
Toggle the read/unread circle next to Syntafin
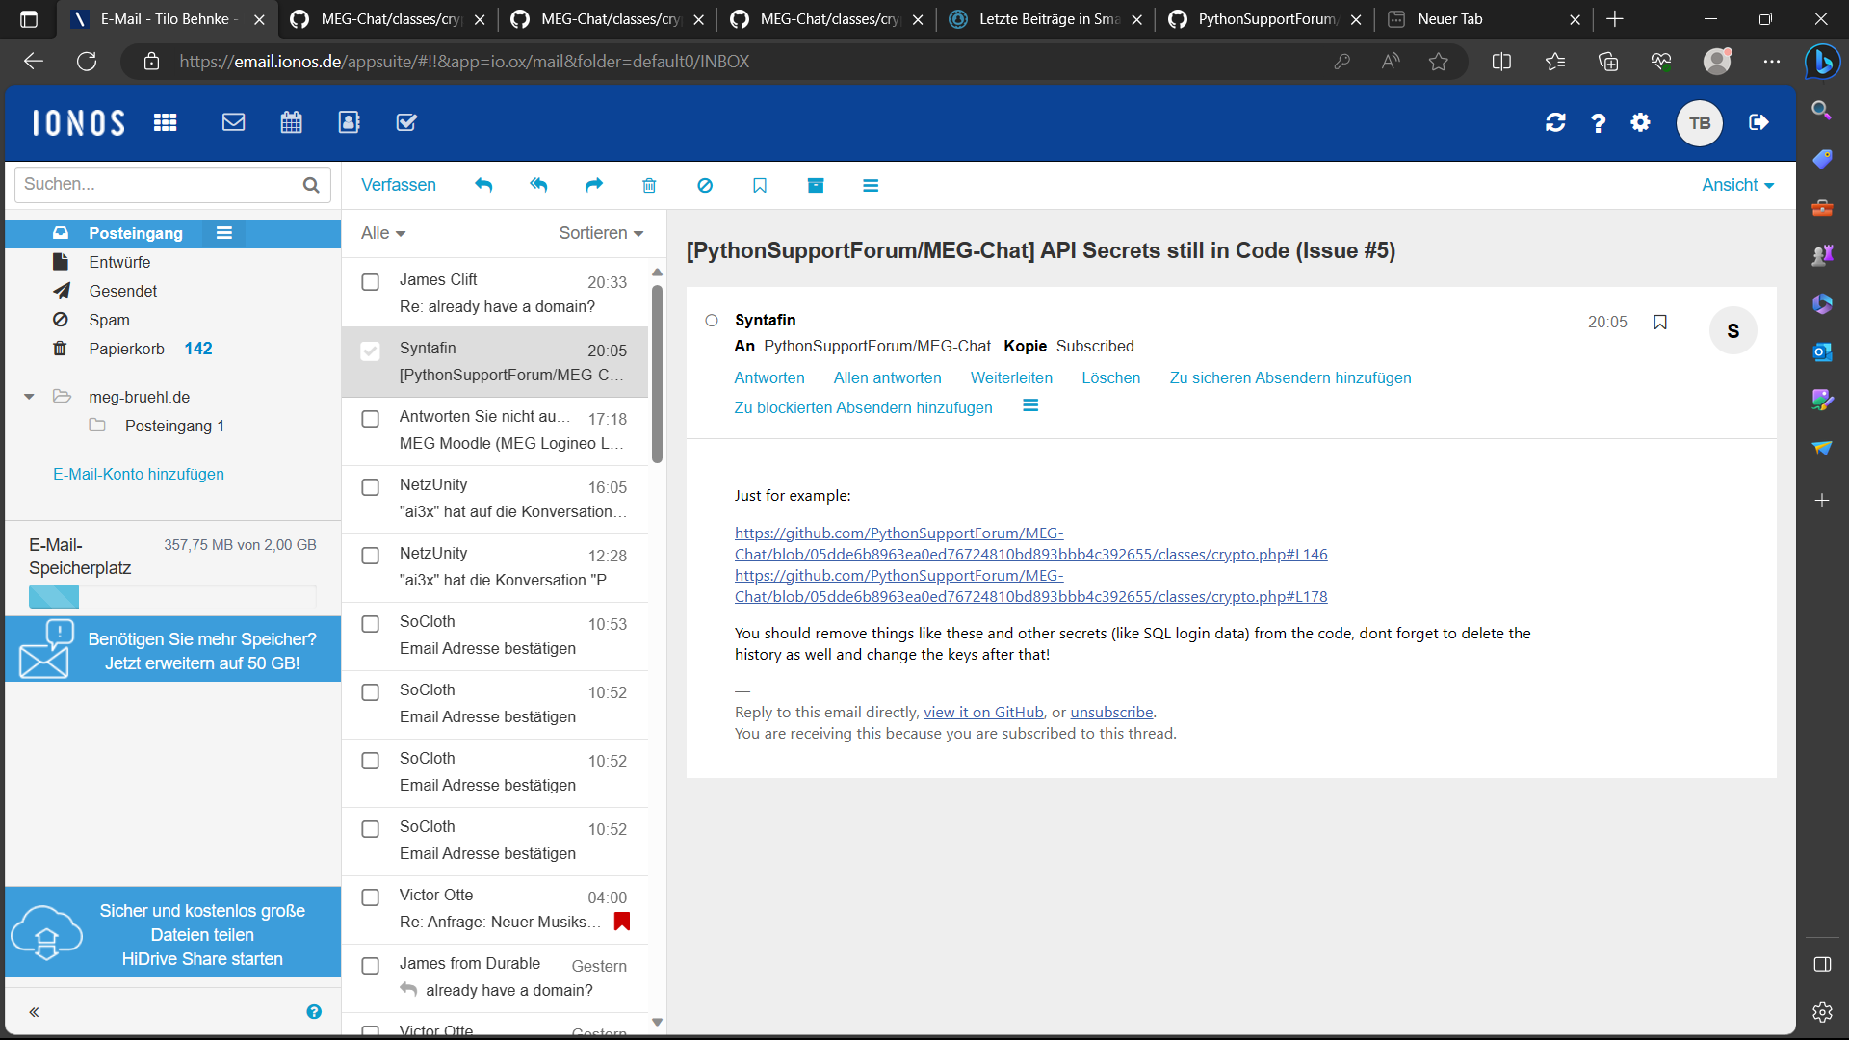click(x=712, y=321)
